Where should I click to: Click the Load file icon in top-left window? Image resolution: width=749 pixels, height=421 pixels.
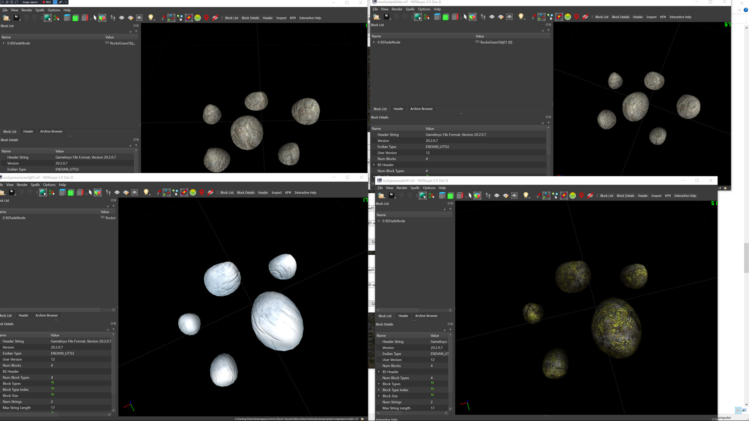click(x=6, y=18)
